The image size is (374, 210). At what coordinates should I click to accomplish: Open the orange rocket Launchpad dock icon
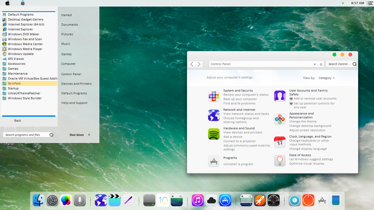(260, 200)
